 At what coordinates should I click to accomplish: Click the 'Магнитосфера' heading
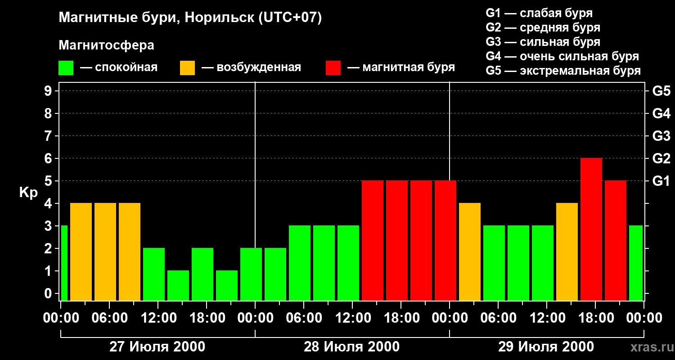pos(106,45)
